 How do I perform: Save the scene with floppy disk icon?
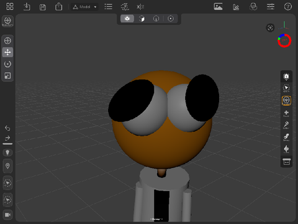coord(43,7)
